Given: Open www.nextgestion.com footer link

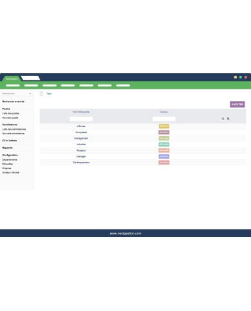Looking at the screenshot, I should coord(126,233).
